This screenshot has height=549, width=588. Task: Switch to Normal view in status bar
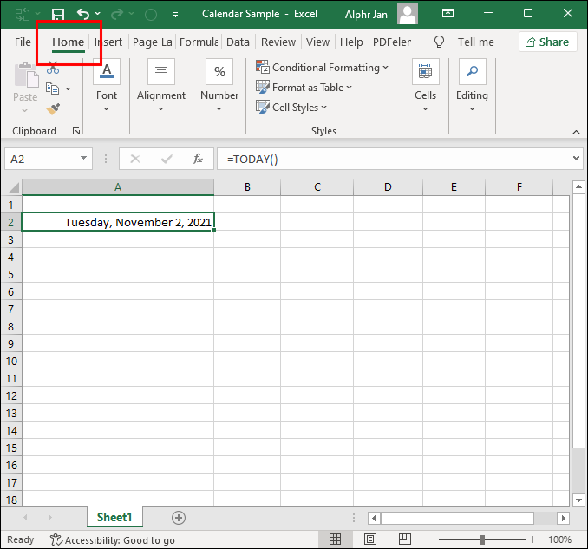[335, 539]
